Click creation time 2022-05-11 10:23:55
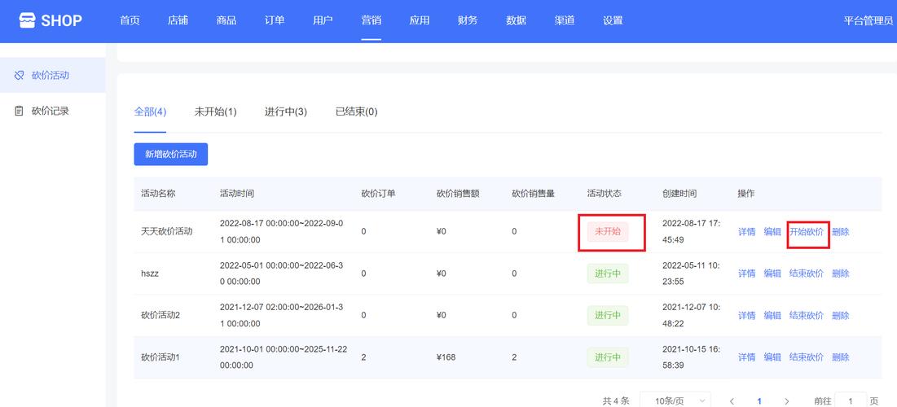The width and height of the screenshot is (897, 407). point(691,274)
